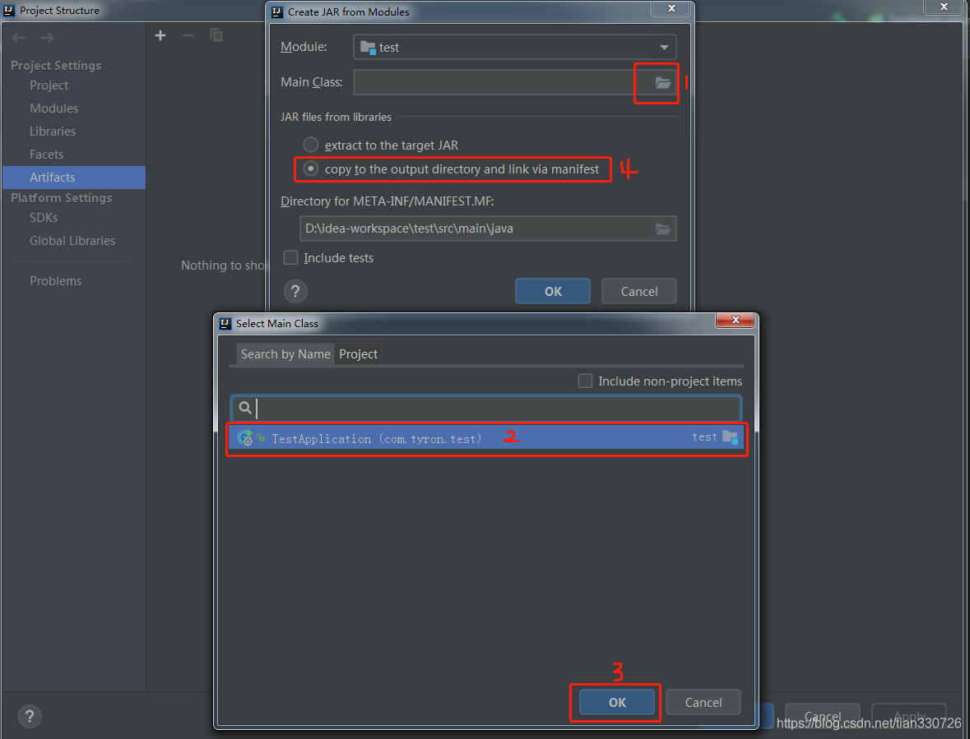Click the remove artifact minus icon
The width and height of the screenshot is (970, 739).
(188, 35)
